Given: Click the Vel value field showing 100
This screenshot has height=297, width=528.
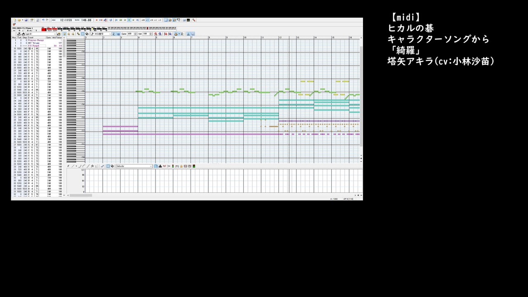Looking at the screenshot, I should pos(146,34).
